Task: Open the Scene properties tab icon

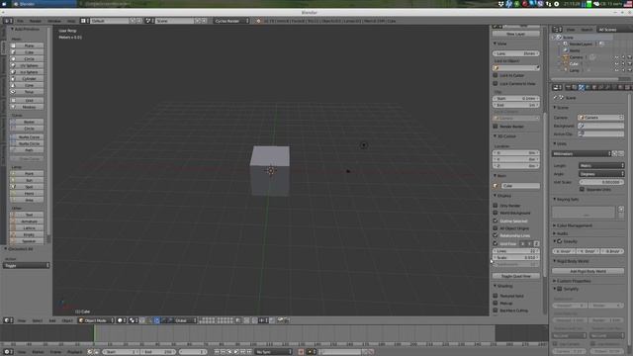Action: pyautogui.click(x=582, y=87)
